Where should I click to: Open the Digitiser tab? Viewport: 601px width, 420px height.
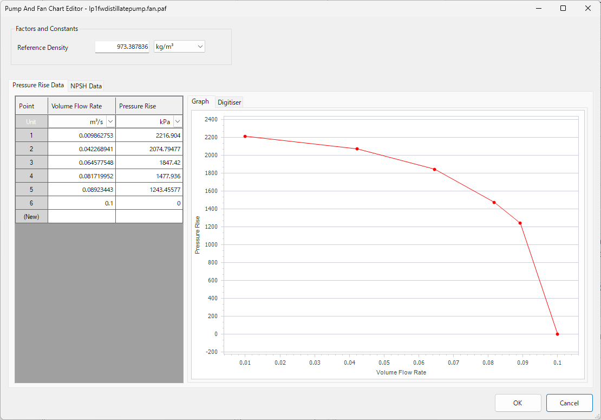pyautogui.click(x=230, y=102)
